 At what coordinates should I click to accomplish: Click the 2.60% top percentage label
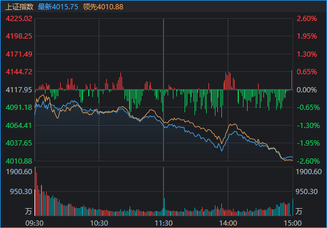click(307, 19)
